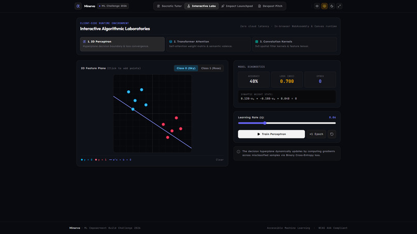This screenshot has height=234, width=417.
Task: Click the Minerva footer name
Action: click(75, 228)
